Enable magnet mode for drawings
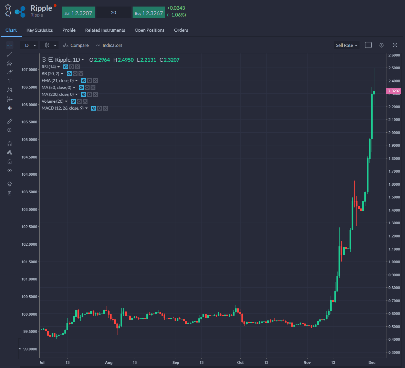 (10, 143)
